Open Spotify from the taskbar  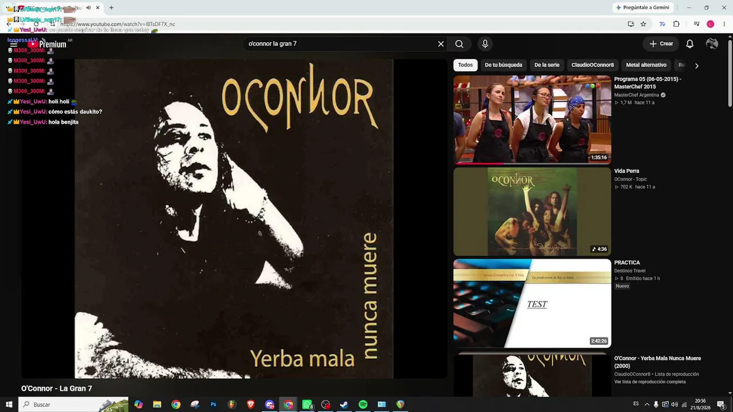point(363,405)
